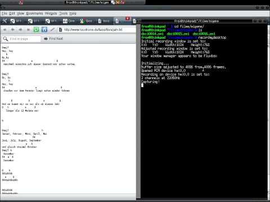Click the magnifier icon in Find in page
270x202 pixels.
click(6, 39)
